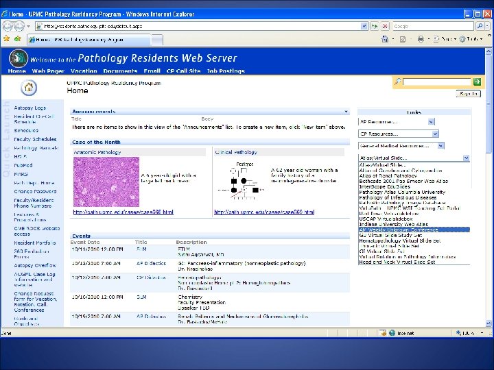
Task: Open the PubMed quick launch link
Action: click(23, 165)
